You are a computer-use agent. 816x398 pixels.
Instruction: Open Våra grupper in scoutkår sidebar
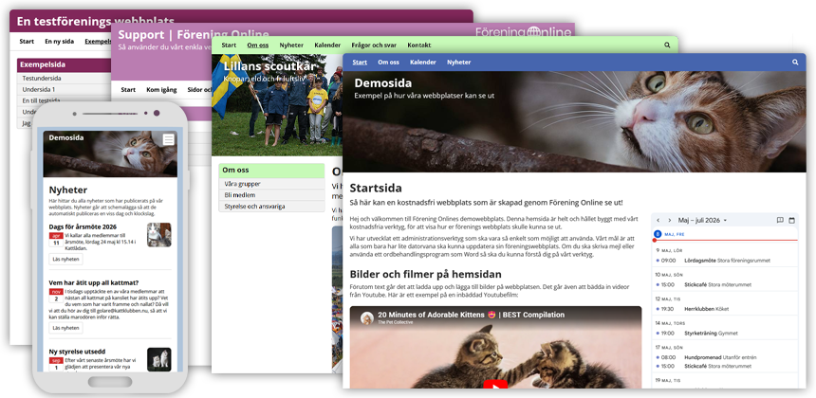pyautogui.click(x=271, y=184)
